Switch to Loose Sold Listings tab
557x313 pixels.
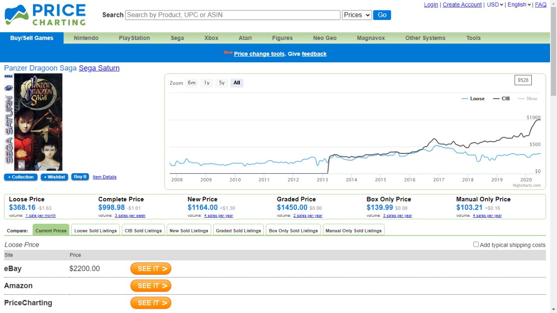(96, 230)
